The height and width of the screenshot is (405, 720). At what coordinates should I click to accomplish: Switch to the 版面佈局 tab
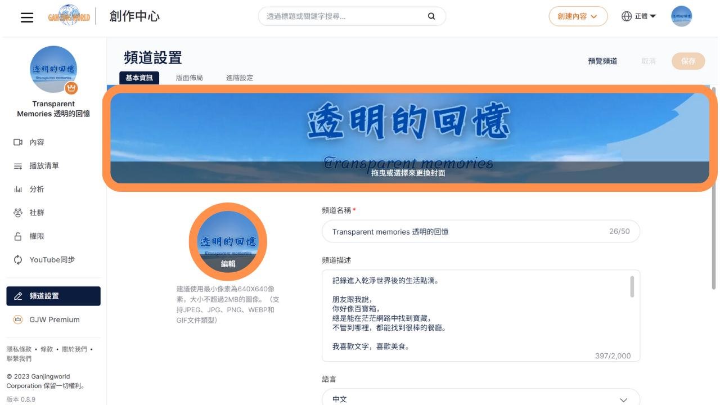coord(189,78)
